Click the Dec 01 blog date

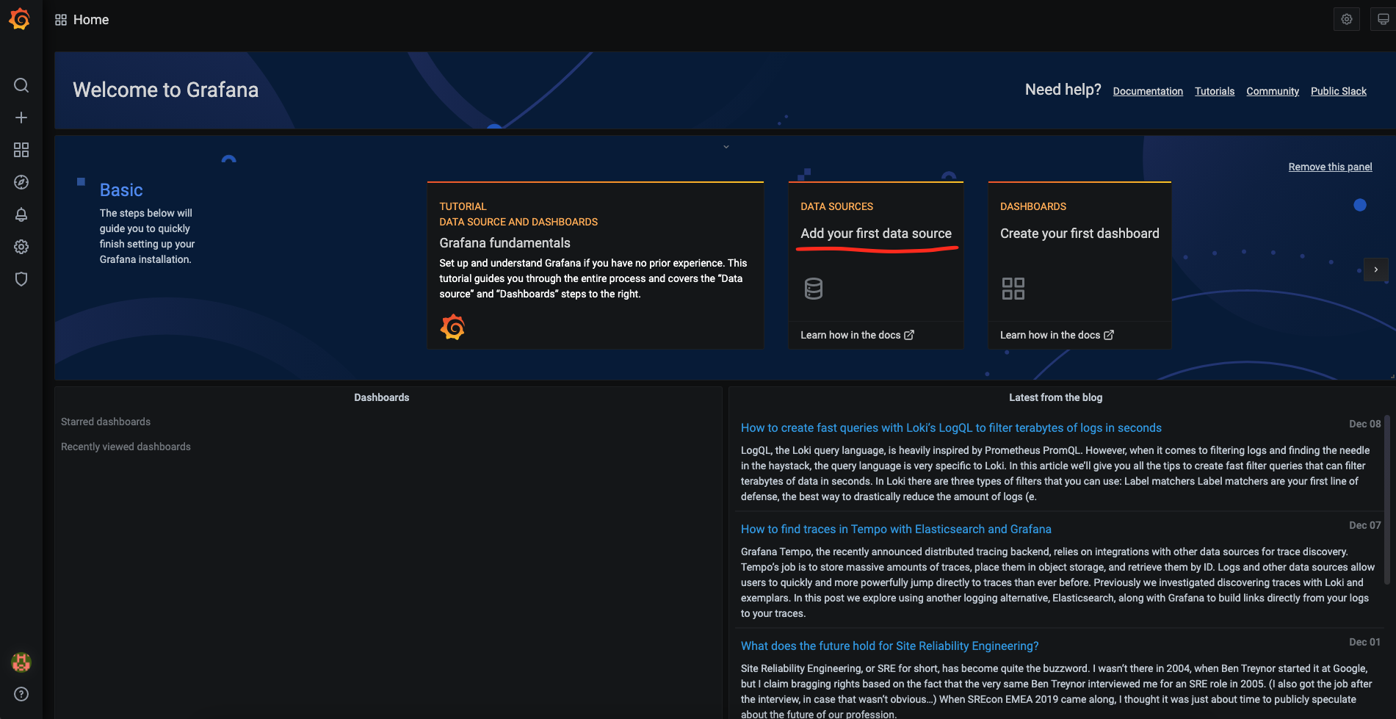[1364, 642]
